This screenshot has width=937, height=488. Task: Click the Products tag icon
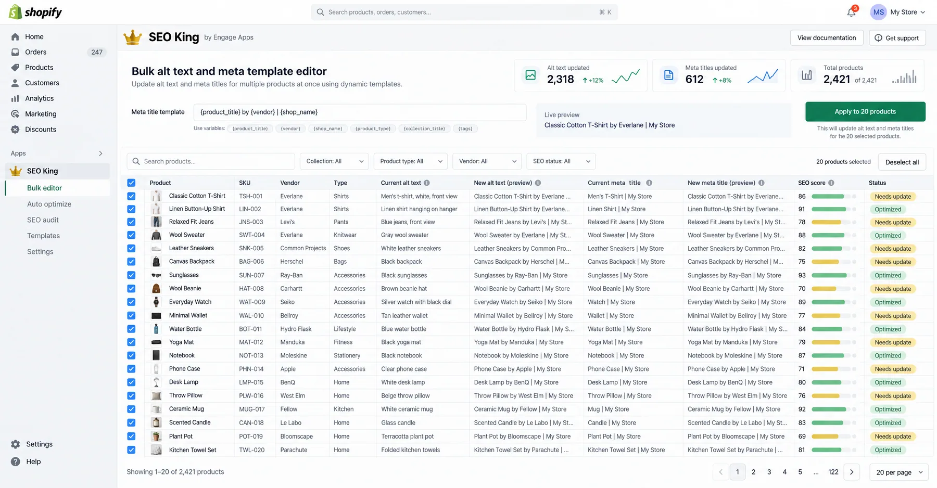point(15,68)
